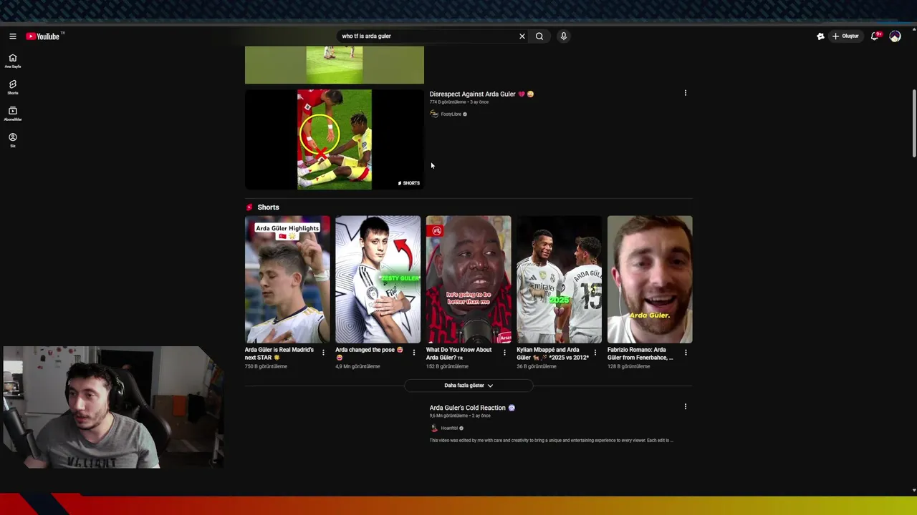Clear the search box with X

click(x=522, y=36)
